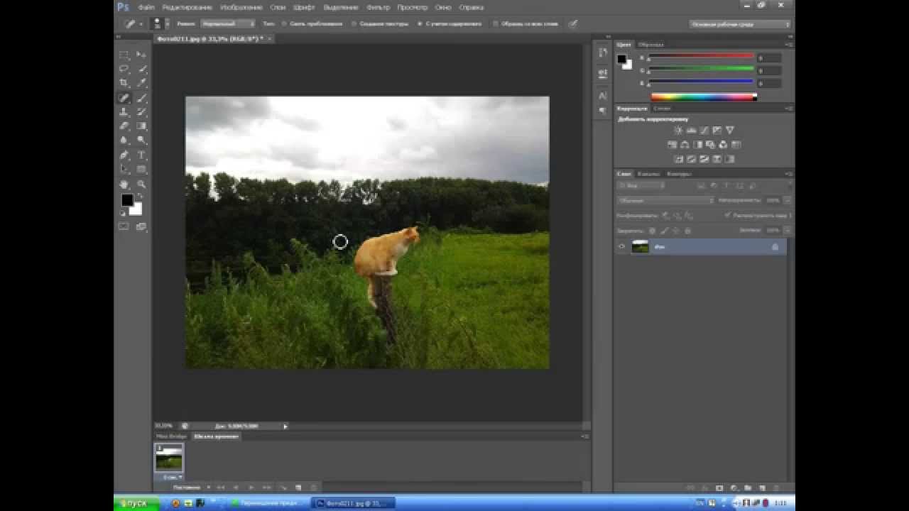
Task: Select the Horizontal Type tool
Action: point(141,155)
